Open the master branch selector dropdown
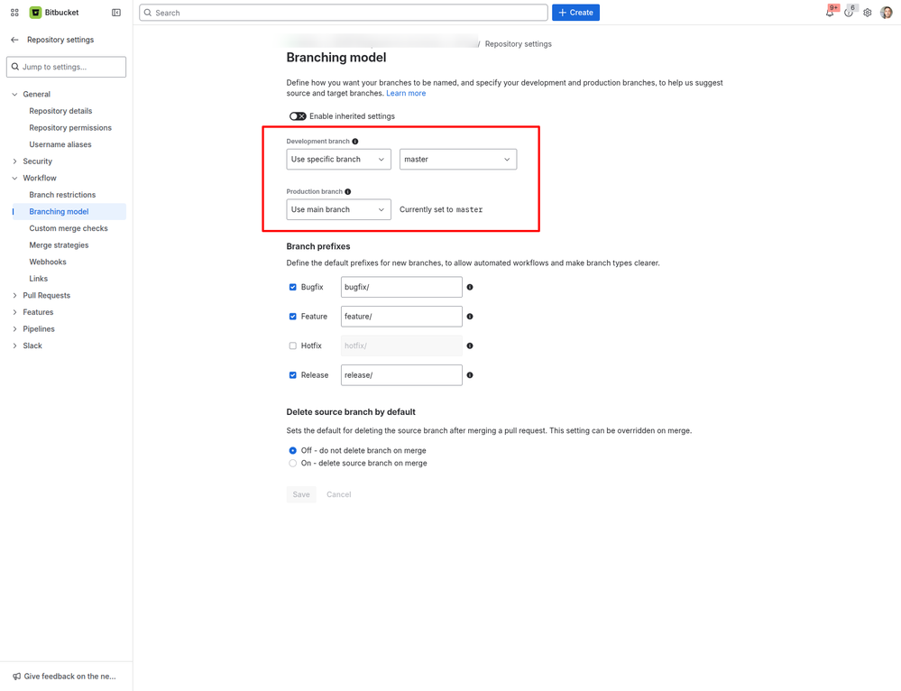This screenshot has height=691, width=901. 457,159
